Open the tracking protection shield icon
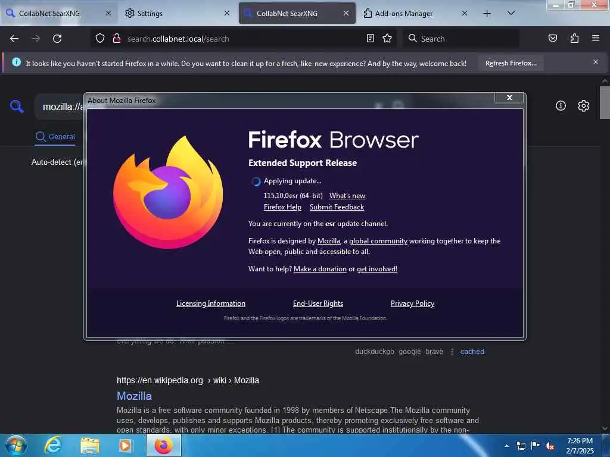Screen dimensions: 610x457 [x=100, y=39]
